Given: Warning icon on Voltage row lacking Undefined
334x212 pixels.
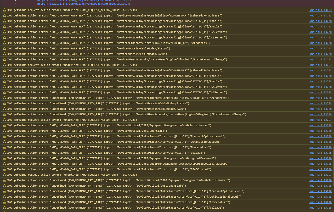Looking at the screenshot, I should pyautogui.click(x=4, y=153).
